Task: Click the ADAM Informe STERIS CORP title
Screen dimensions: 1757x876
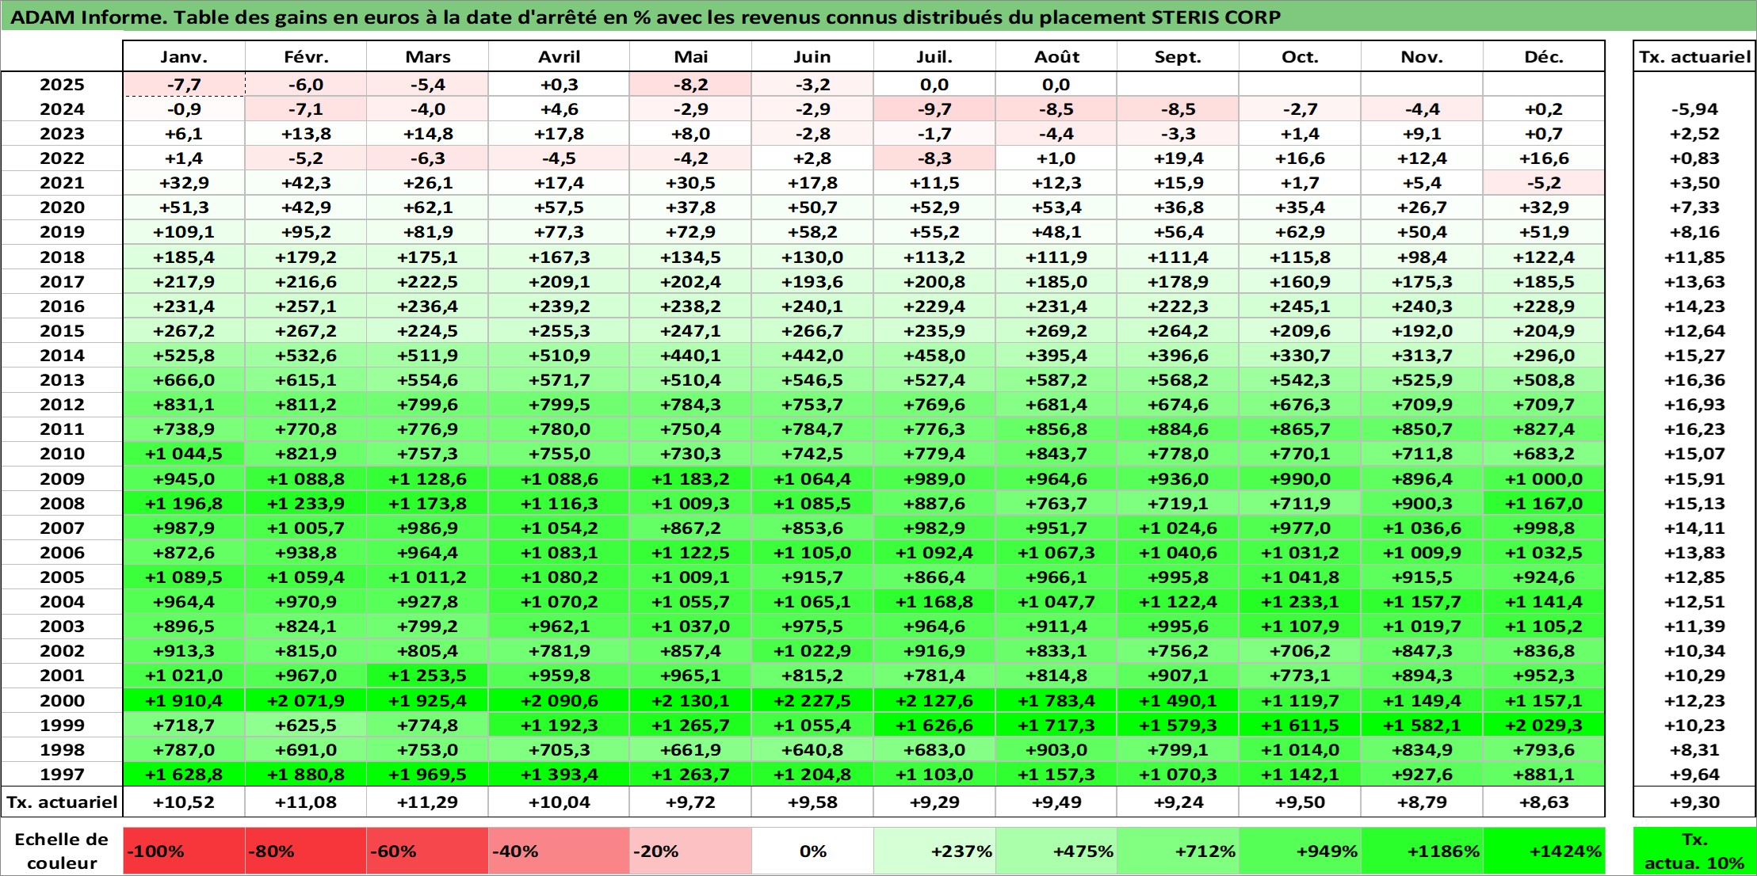Action: 645,17
